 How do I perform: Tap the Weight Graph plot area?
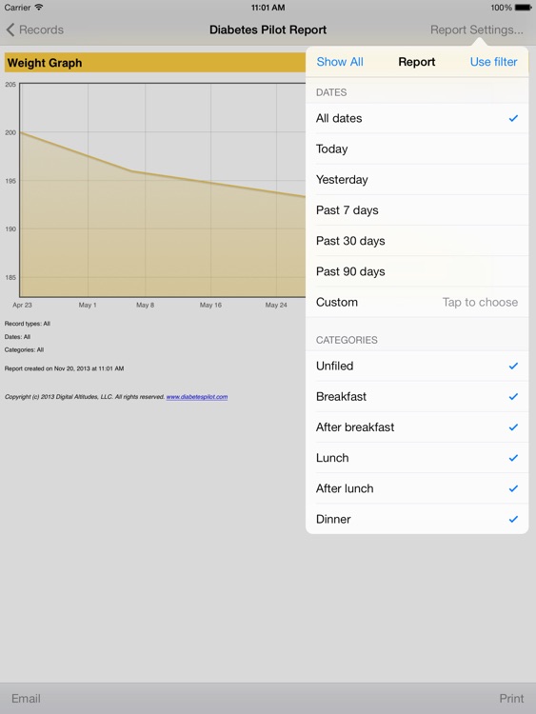163,189
